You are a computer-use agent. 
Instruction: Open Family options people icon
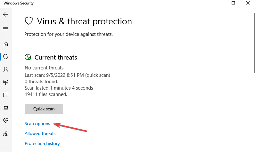tap(6, 134)
